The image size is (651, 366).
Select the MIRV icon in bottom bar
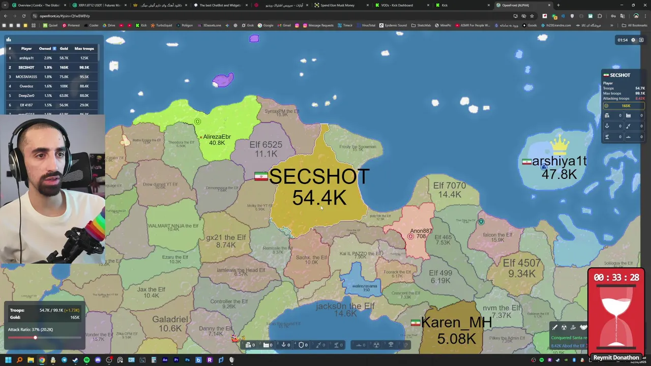pos(405,345)
